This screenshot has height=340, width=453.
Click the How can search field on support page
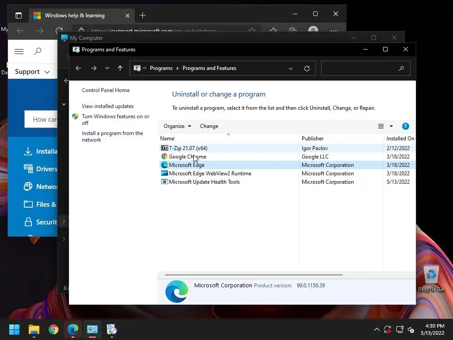(41, 120)
